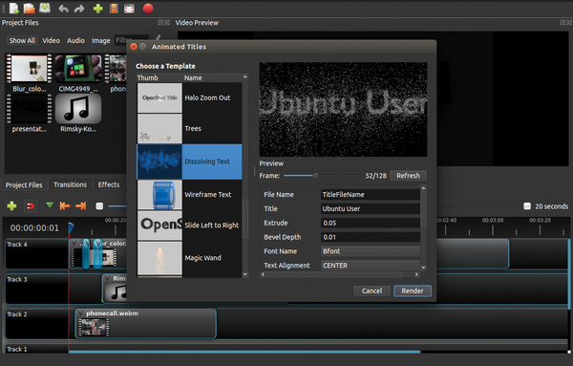Filter project files by Audio
This screenshot has height=366, width=573.
pos(75,40)
